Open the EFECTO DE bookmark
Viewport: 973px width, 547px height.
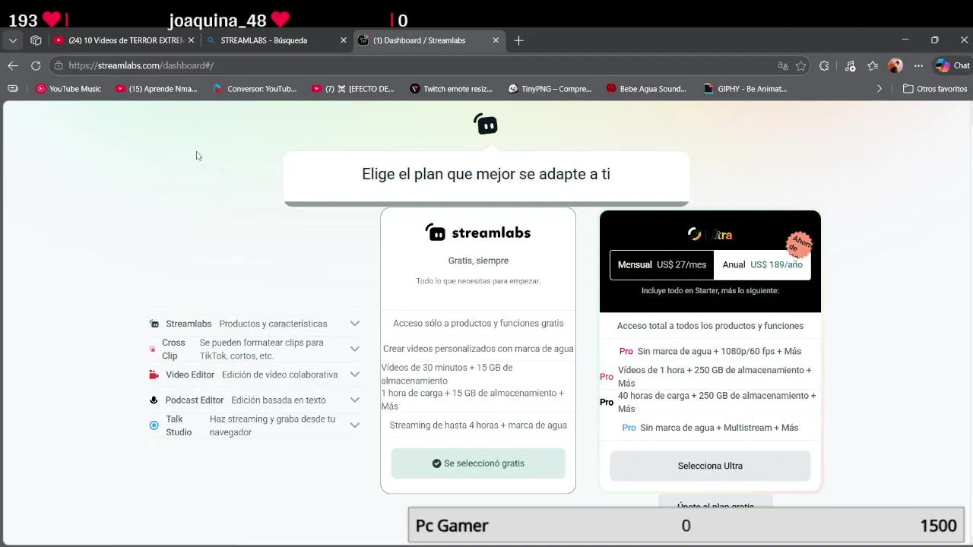tap(353, 89)
